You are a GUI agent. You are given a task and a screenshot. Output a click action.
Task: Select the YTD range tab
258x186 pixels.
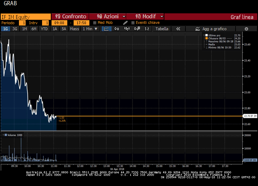44,29
